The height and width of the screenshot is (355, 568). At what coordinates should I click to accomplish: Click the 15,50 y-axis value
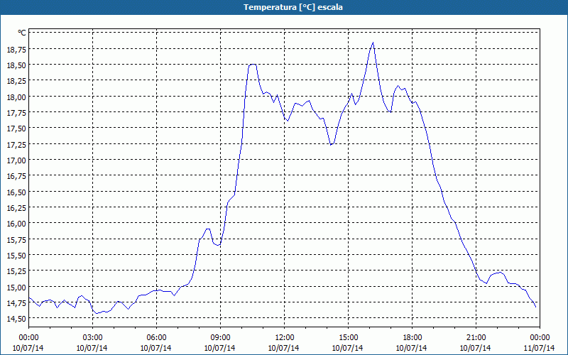click(x=16, y=256)
